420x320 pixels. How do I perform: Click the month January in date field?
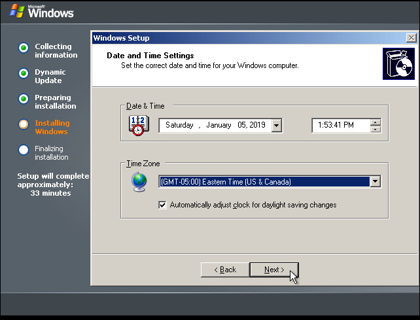click(219, 125)
